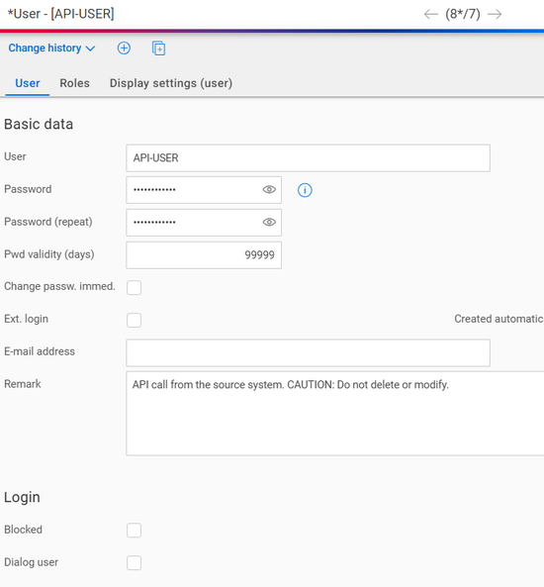The height and width of the screenshot is (587, 544).
Task: Click inside the Remark text area
Action: click(x=335, y=414)
